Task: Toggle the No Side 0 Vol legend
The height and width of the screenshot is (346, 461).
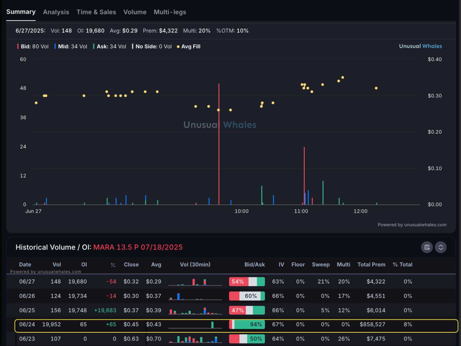Action: click(x=152, y=46)
